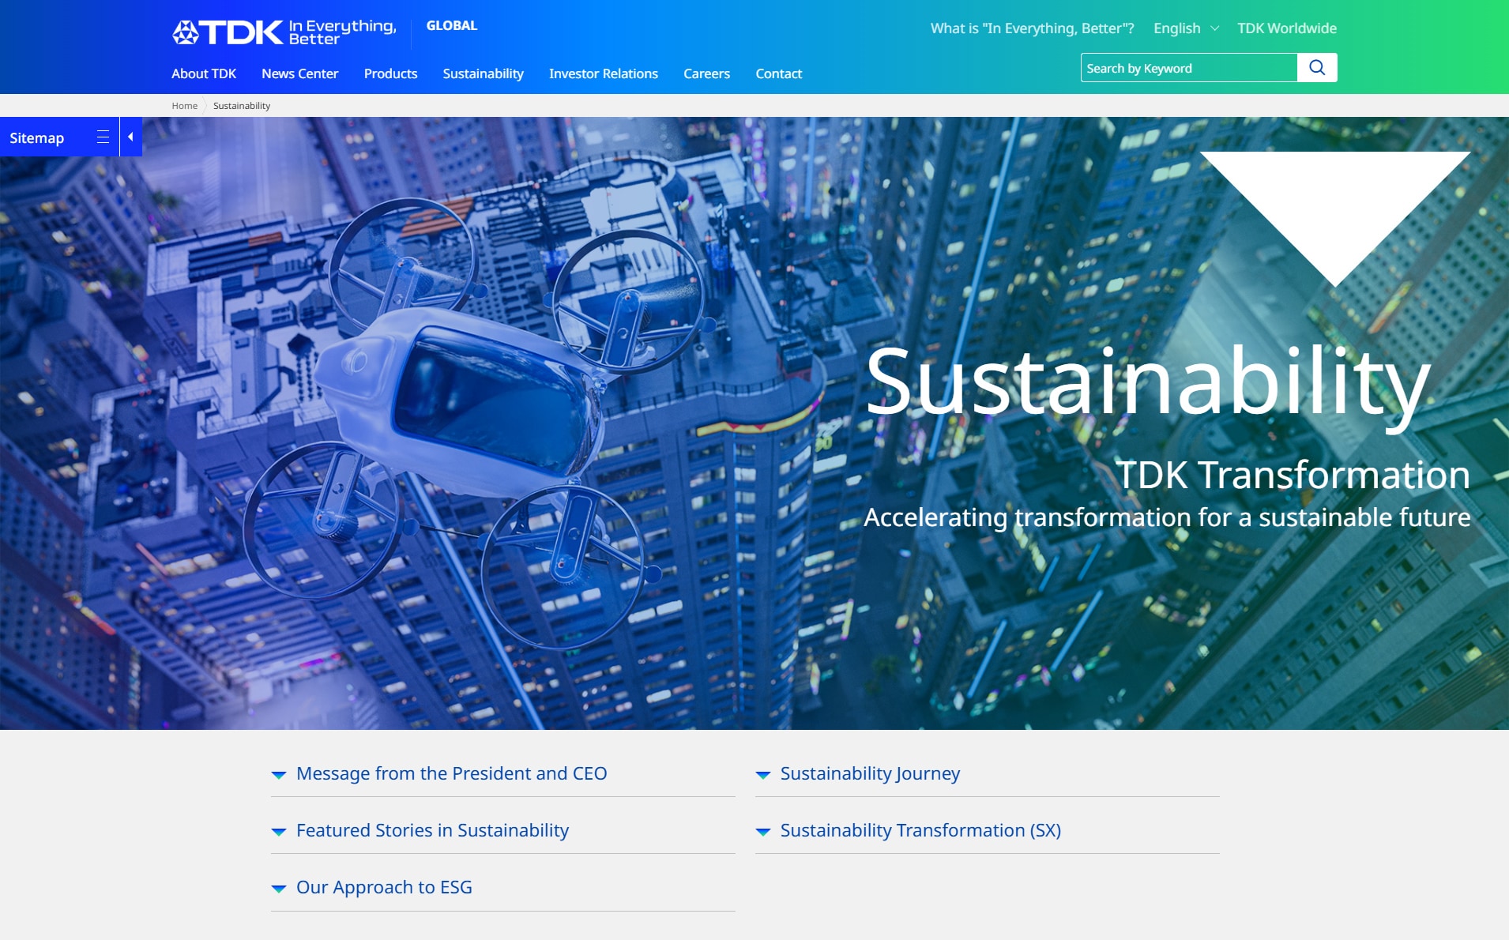Click the Home breadcrumb link
This screenshot has width=1509, height=940.
pos(185,106)
